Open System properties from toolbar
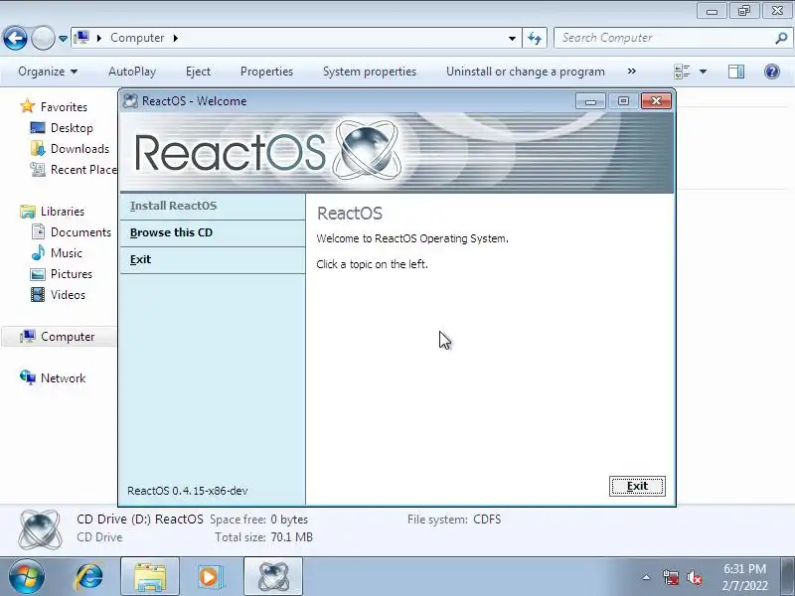 pos(370,72)
